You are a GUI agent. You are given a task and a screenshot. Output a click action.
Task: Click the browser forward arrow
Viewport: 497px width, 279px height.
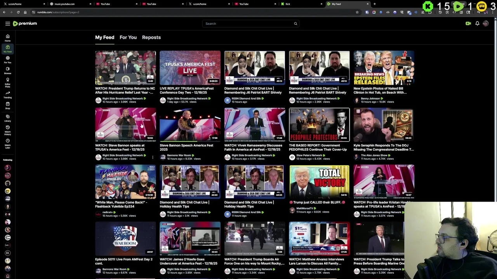[x=11, y=12]
